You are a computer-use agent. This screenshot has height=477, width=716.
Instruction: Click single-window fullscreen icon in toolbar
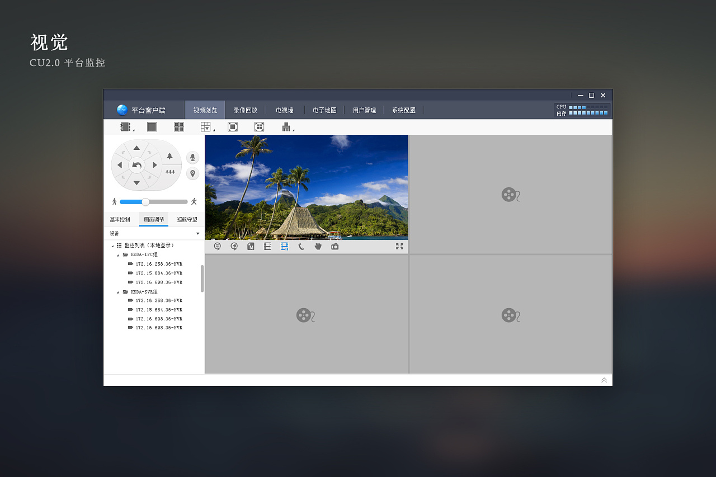233,127
